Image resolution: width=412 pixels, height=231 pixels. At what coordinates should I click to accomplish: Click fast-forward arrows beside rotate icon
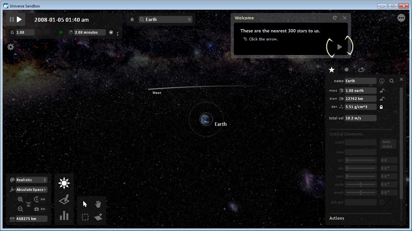coord(43,199)
